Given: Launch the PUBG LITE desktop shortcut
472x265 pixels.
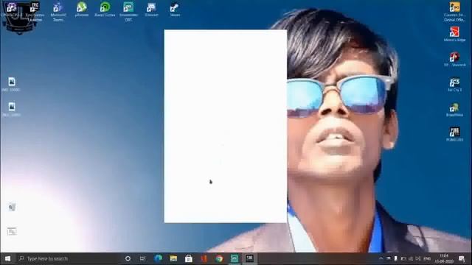Looking at the screenshot, I should pyautogui.click(x=454, y=134).
